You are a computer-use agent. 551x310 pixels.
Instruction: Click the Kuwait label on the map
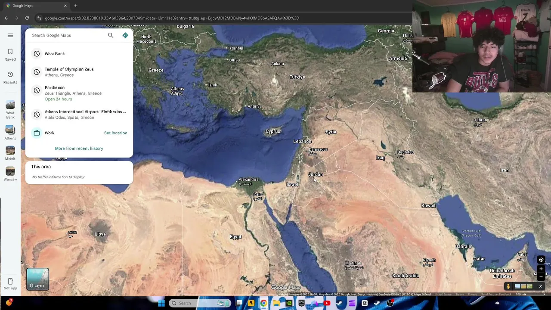pos(429,206)
